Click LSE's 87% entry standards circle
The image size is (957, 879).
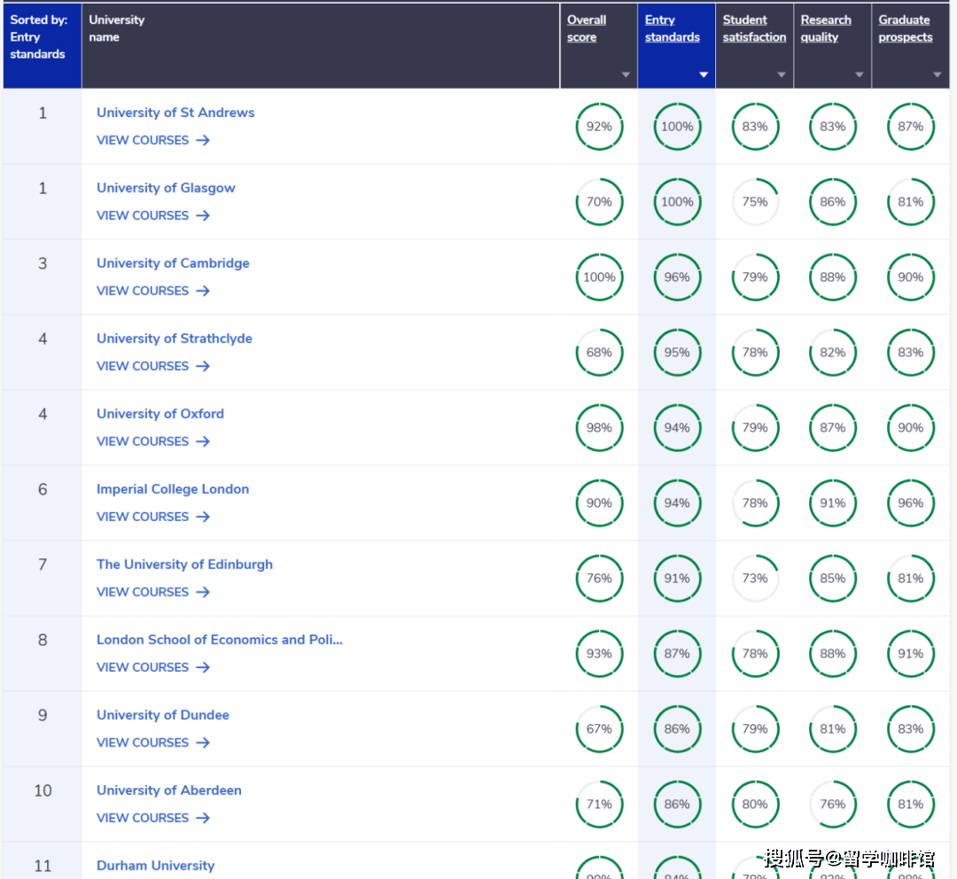678,654
